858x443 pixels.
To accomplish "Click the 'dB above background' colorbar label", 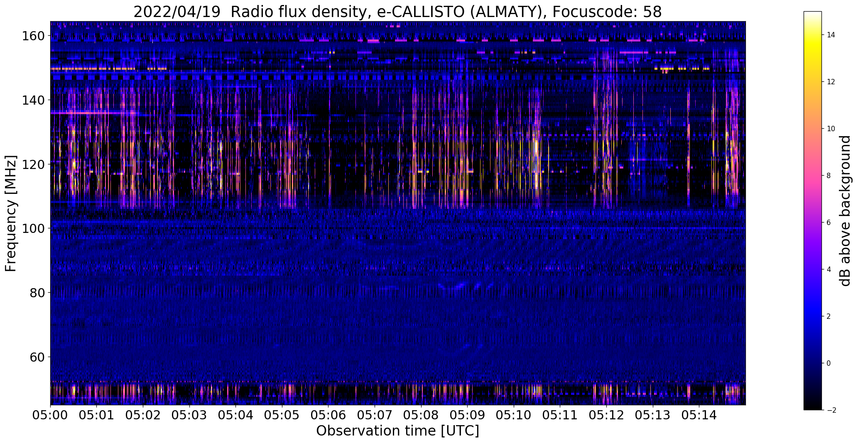I will [x=845, y=210].
